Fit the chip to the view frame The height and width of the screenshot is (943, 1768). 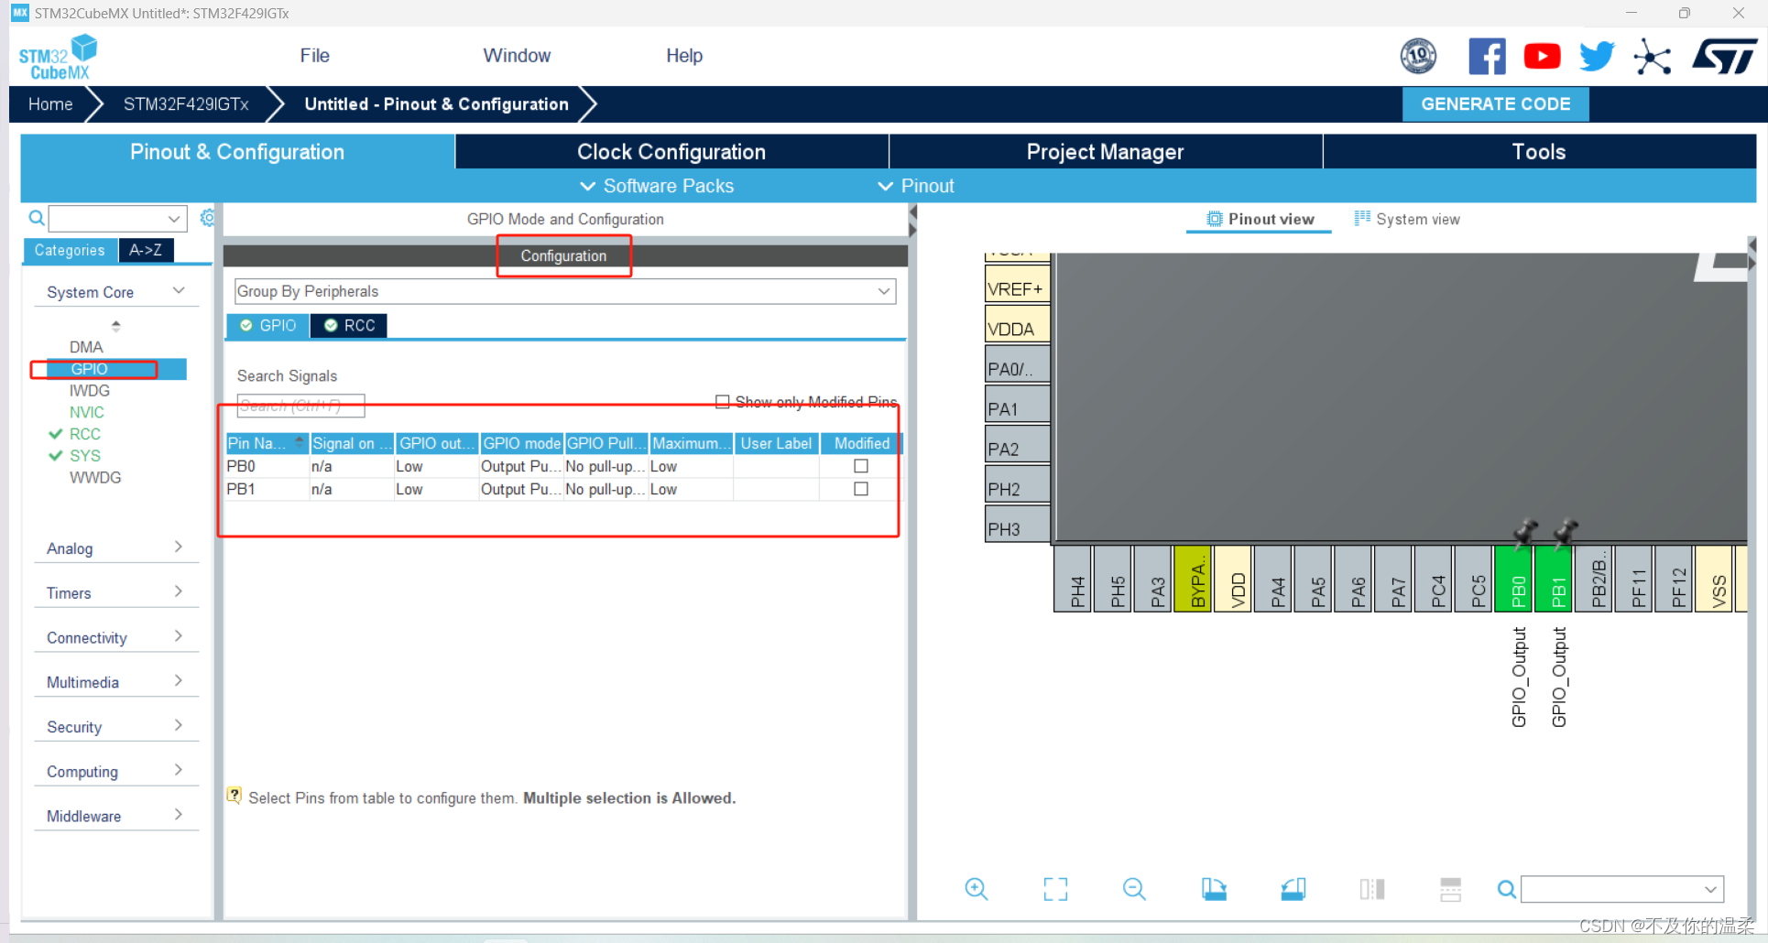(1055, 889)
